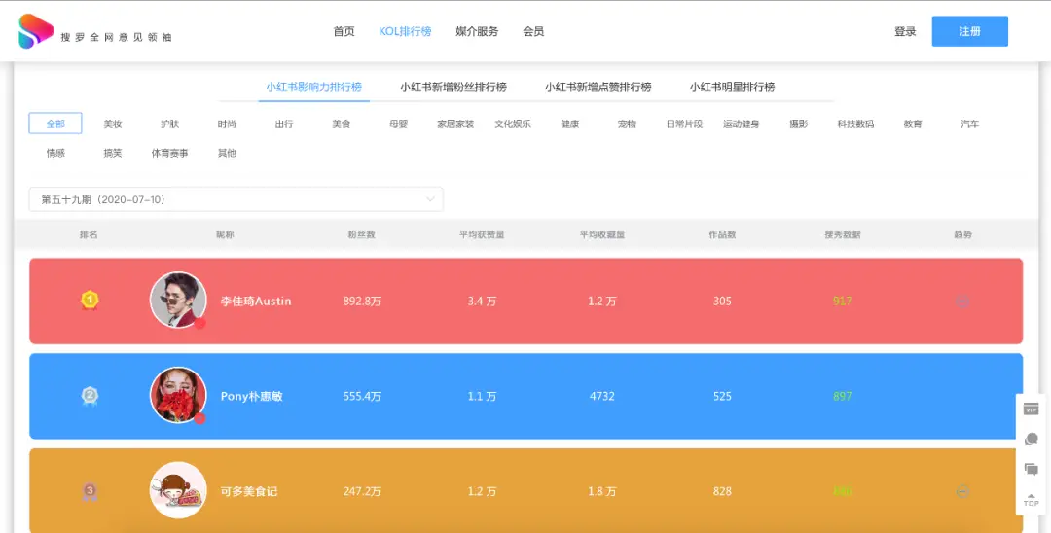Open 李佳琦Austin avatar
This screenshot has height=533, width=1051.
tap(178, 300)
